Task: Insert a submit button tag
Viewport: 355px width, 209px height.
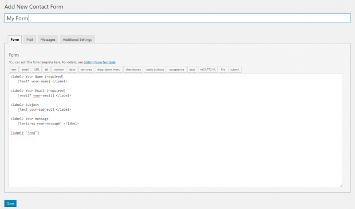Action: click(235, 70)
